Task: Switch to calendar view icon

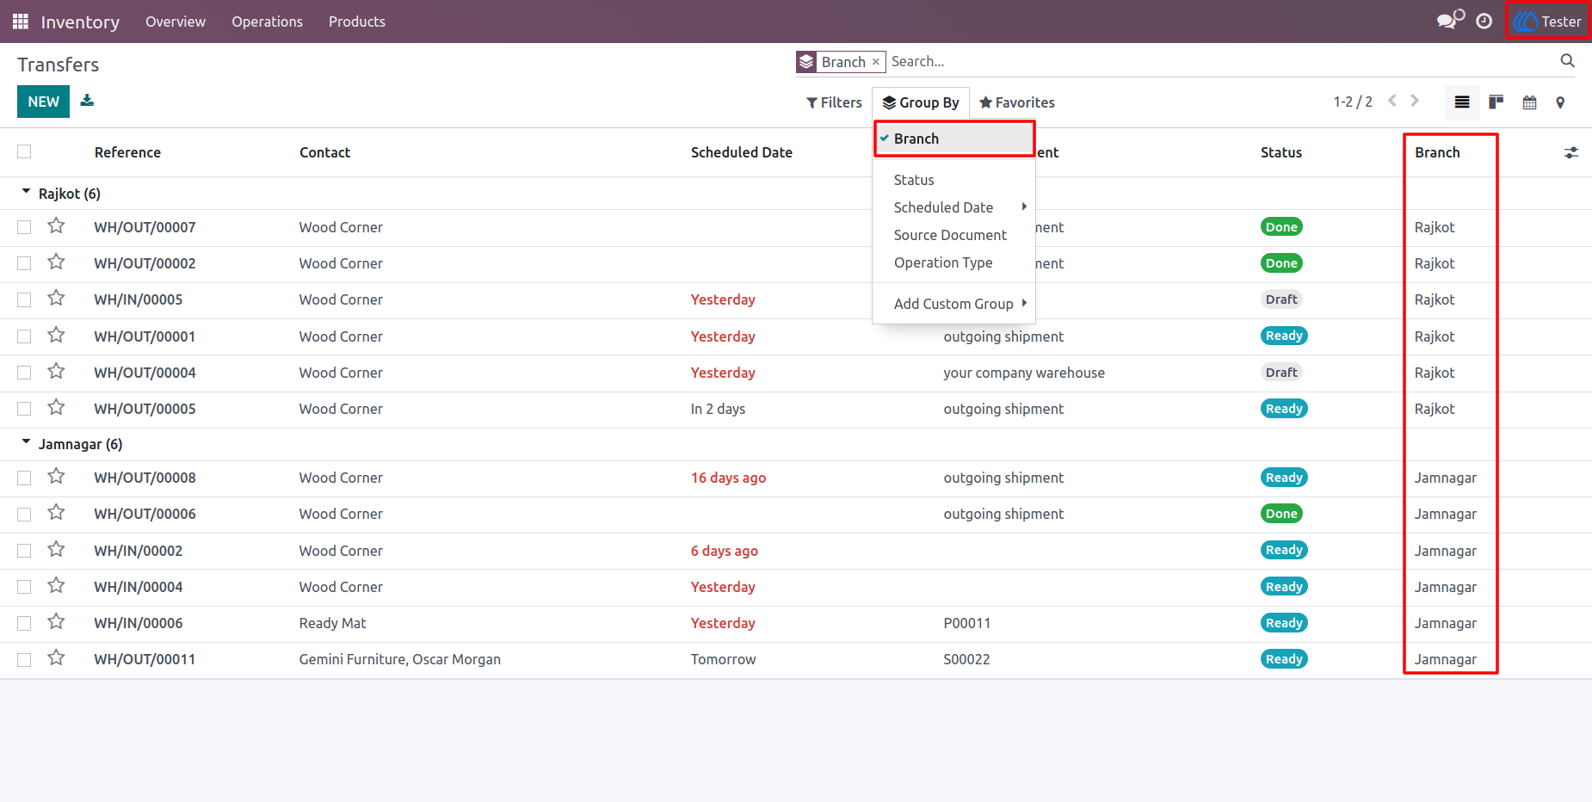Action: tap(1529, 102)
